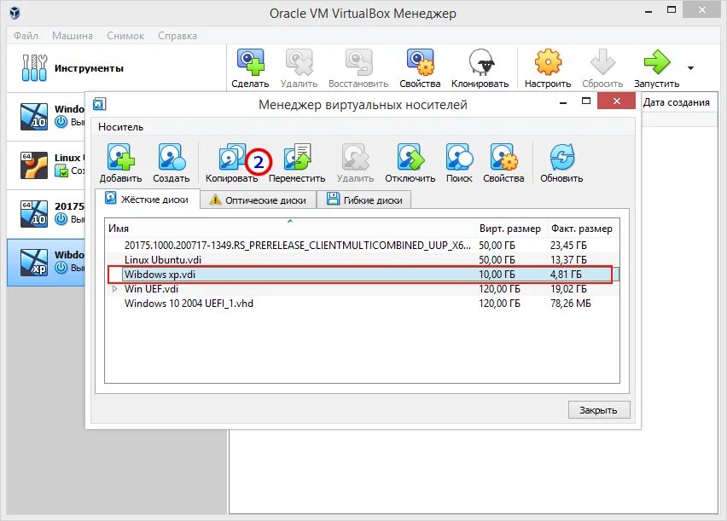Click the 19,02 ГБ actual size value
The image size is (727, 521).
tap(568, 289)
